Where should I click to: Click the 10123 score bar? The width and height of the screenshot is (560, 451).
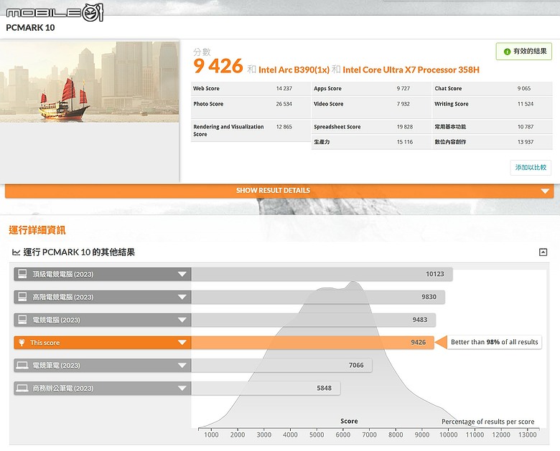[322, 274]
